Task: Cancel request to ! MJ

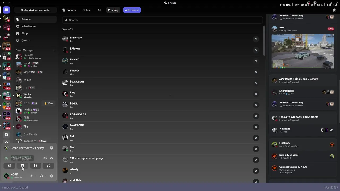Action: (256, 94)
